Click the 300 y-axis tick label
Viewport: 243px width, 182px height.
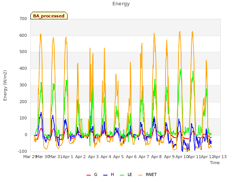click(23, 85)
